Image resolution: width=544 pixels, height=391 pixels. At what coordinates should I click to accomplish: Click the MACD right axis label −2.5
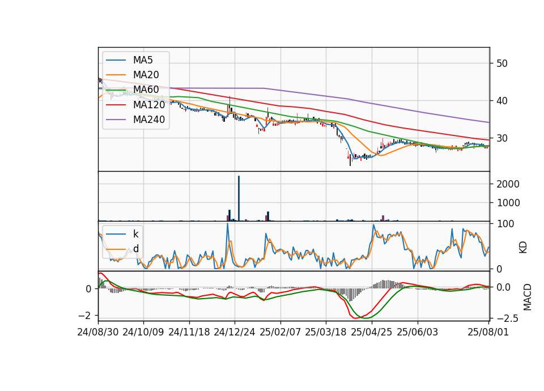click(x=507, y=318)
